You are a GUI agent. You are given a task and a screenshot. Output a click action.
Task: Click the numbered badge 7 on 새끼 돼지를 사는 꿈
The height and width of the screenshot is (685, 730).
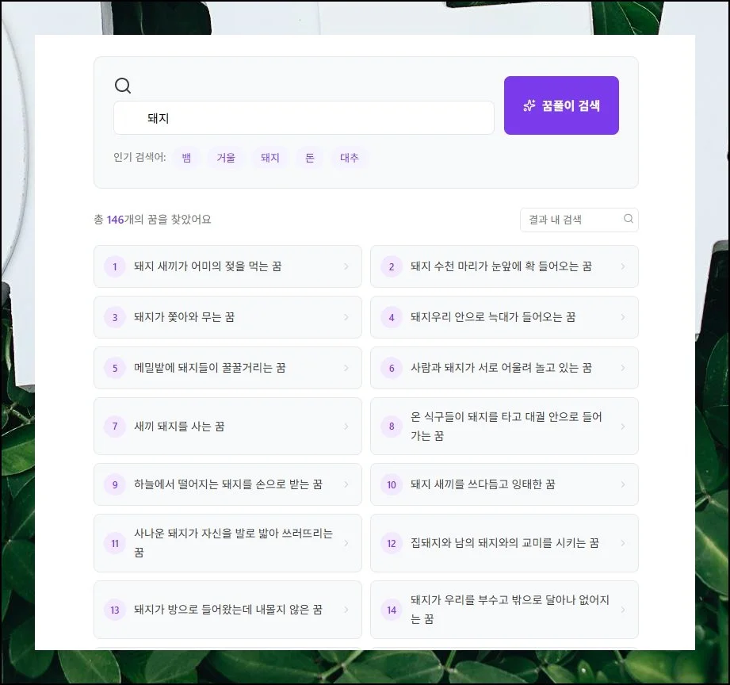tap(114, 426)
